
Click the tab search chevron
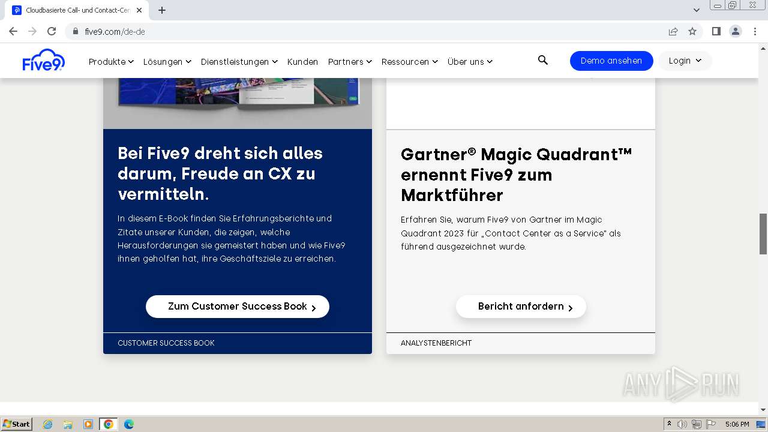697,10
